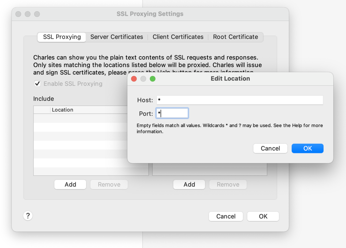Open the Server Certificates tab
This screenshot has height=248, width=346.
pyautogui.click(x=117, y=37)
